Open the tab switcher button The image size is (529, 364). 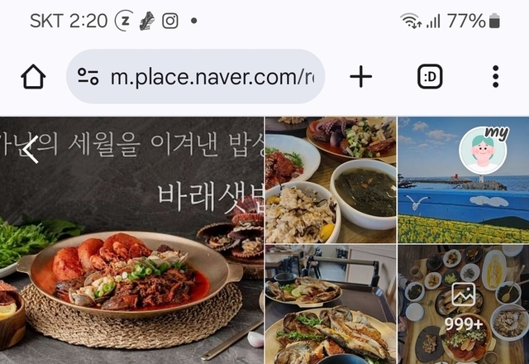pyautogui.click(x=430, y=77)
